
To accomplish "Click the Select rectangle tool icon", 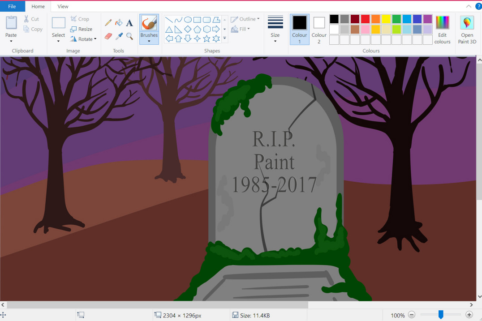I will point(58,23).
